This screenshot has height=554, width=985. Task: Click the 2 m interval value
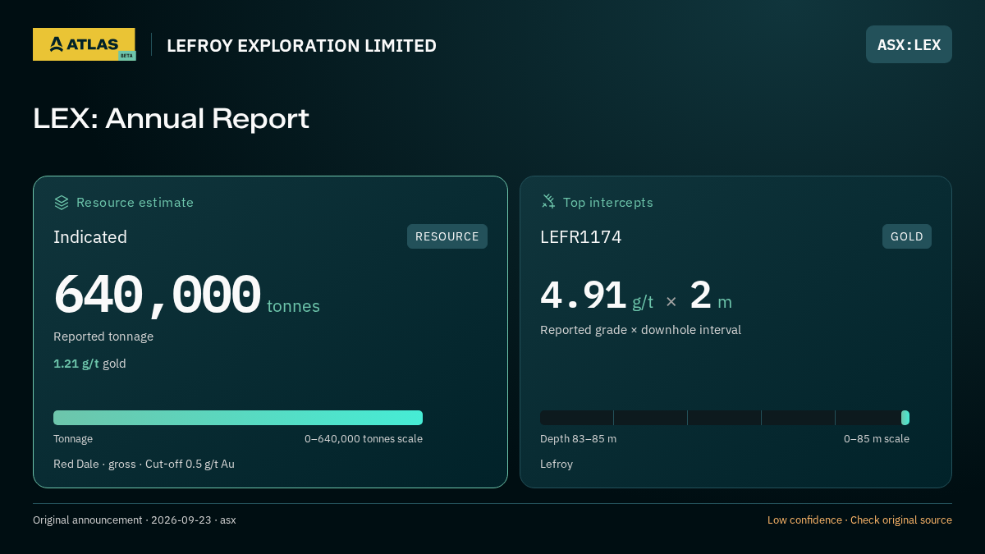pos(710,296)
